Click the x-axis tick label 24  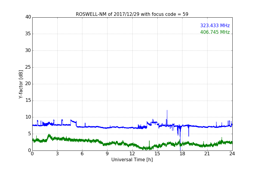click(232, 154)
